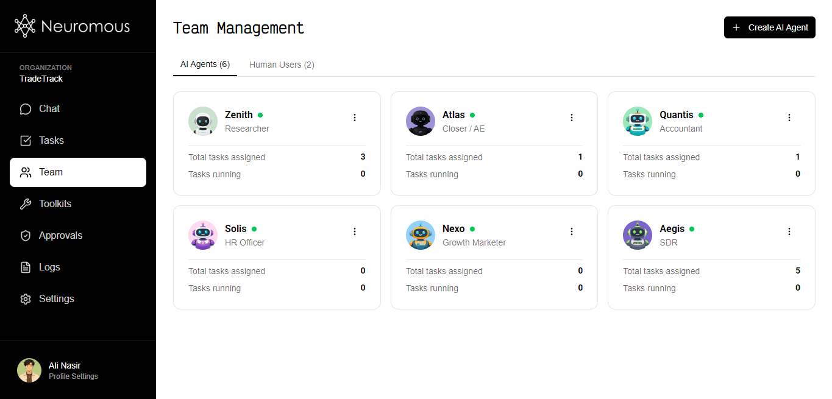Image resolution: width=832 pixels, height=399 pixels.
Task: Click the SDR role text
Action: coord(669,242)
